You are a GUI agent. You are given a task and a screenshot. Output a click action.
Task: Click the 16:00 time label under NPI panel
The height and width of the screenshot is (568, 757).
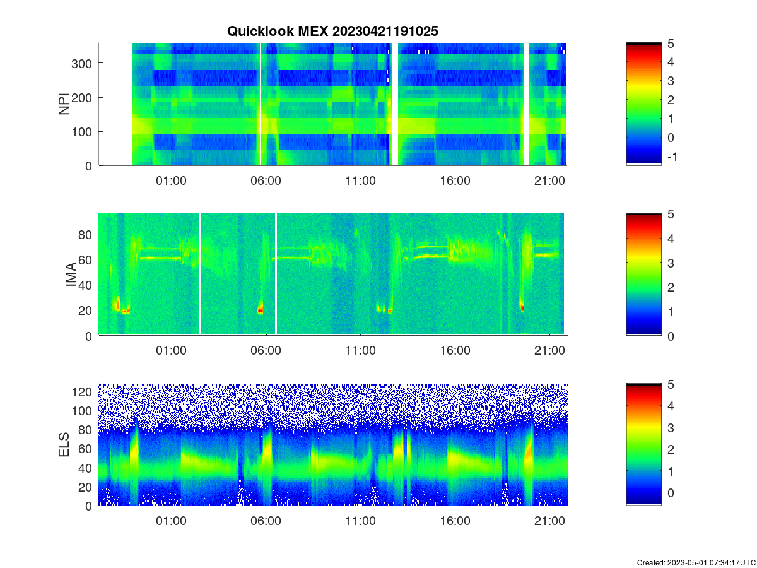pos(455,180)
